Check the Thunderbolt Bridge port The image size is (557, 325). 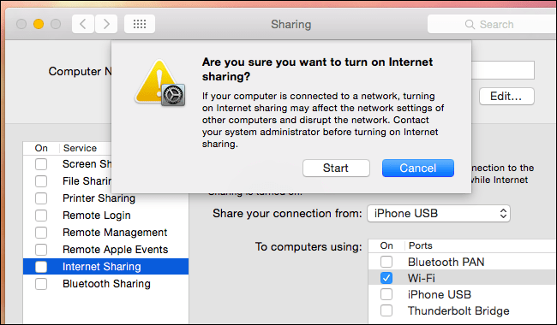[x=386, y=310]
